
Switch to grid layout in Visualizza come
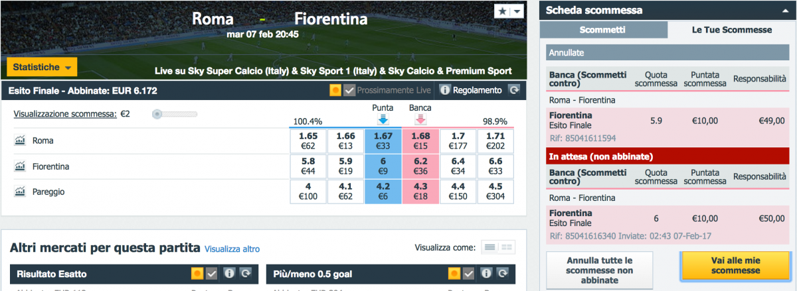(508, 248)
